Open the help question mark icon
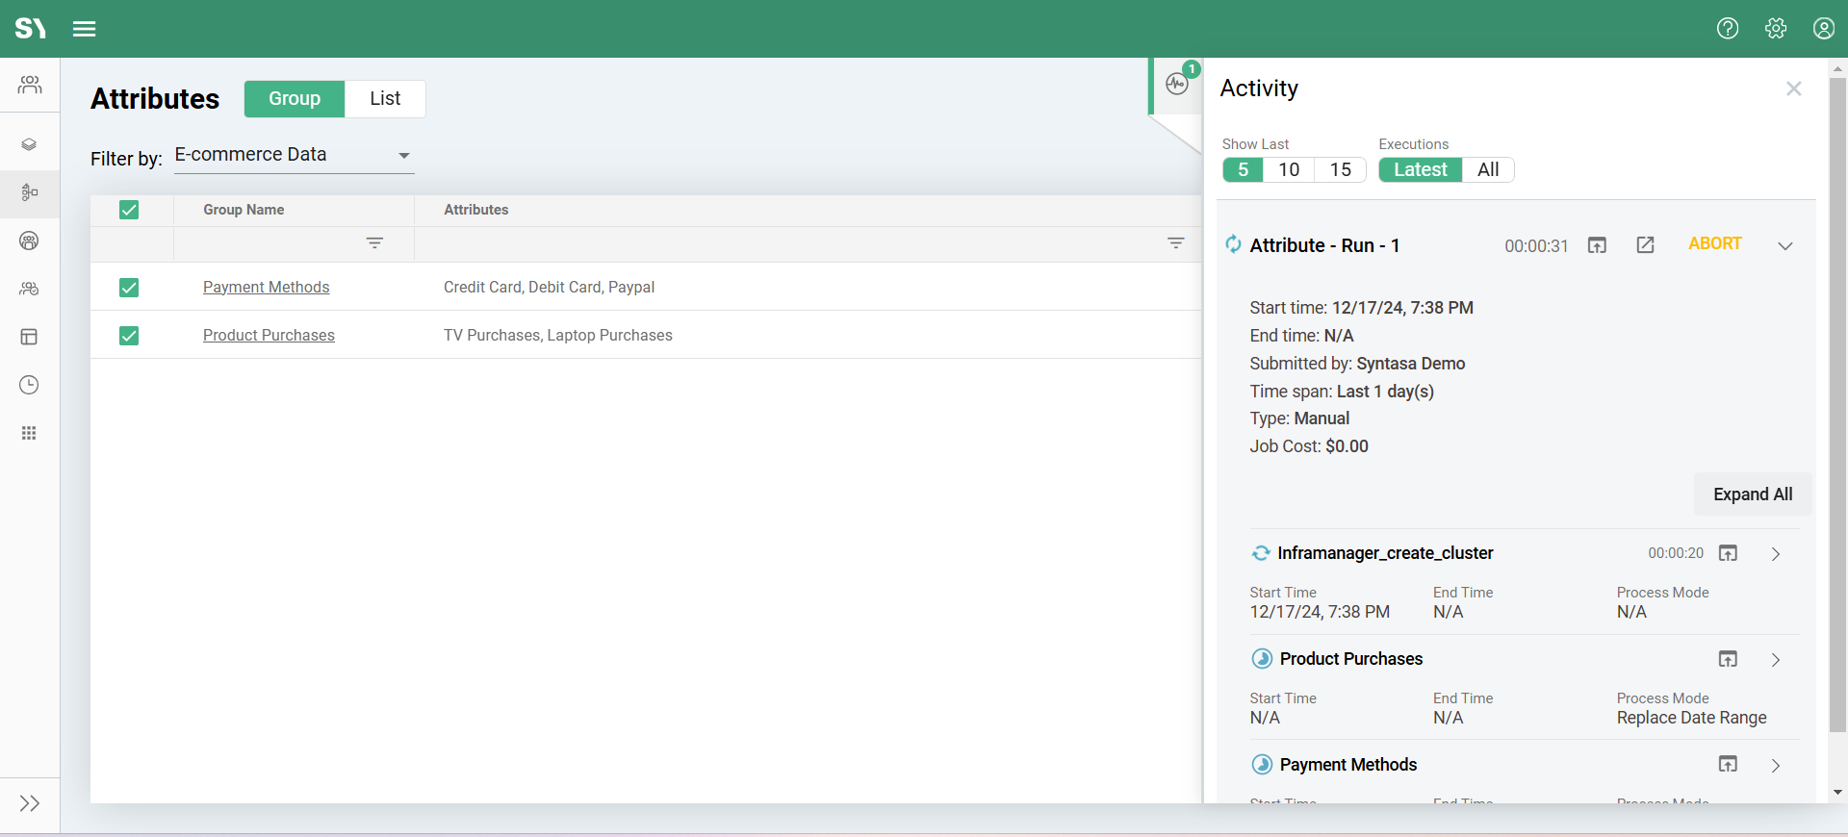 pyautogui.click(x=1728, y=29)
